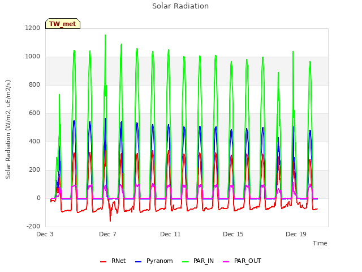
Task: Click the 600 y-axis tick label
Action: pyautogui.click(x=35, y=113)
